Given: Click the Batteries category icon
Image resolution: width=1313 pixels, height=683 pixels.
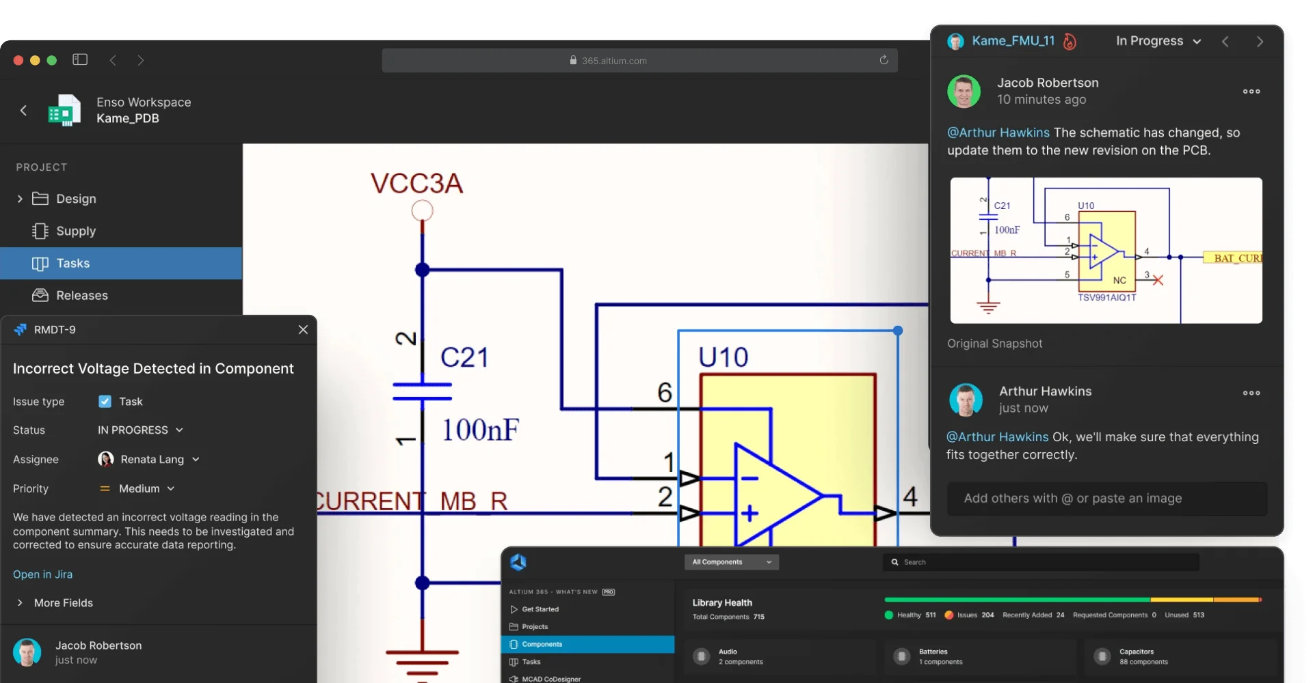Looking at the screenshot, I should coord(902,656).
